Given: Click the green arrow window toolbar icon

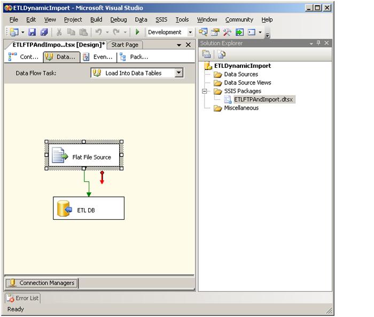Looking at the screenshot, I should click(239, 32).
